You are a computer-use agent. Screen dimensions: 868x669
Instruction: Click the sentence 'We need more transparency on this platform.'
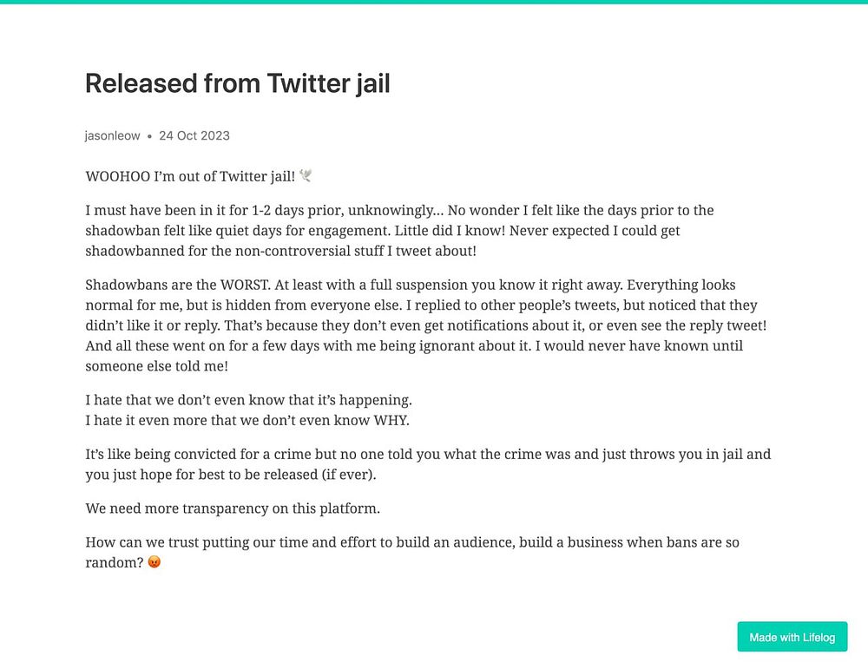(233, 508)
